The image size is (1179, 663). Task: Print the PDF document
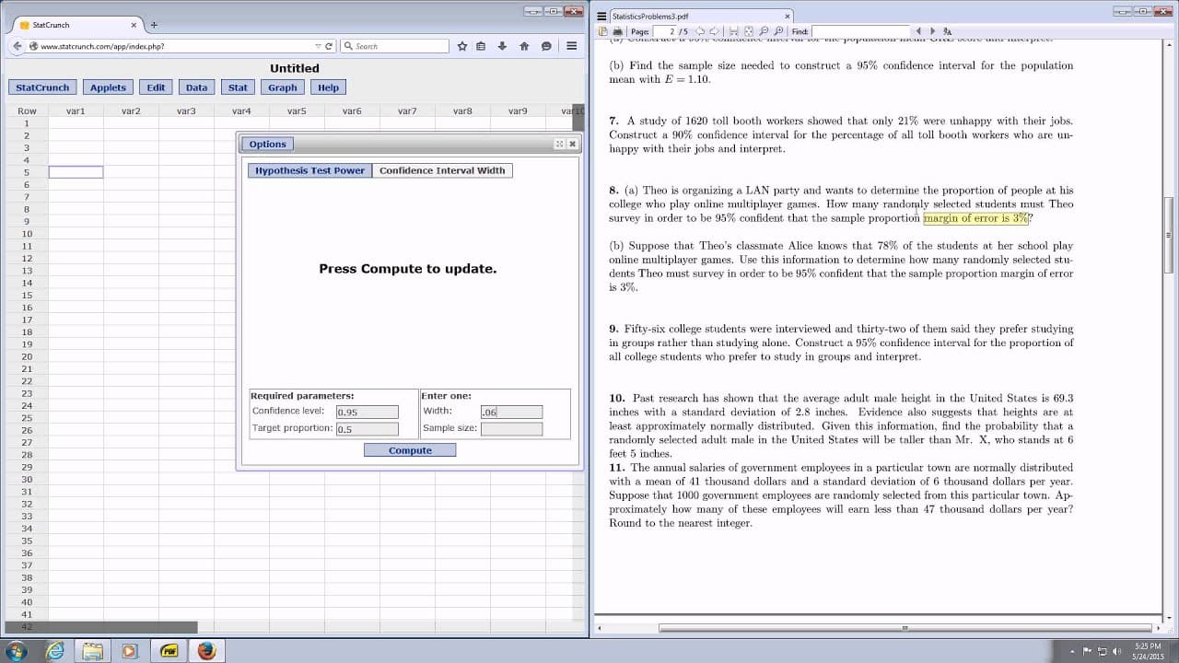pyautogui.click(x=617, y=31)
